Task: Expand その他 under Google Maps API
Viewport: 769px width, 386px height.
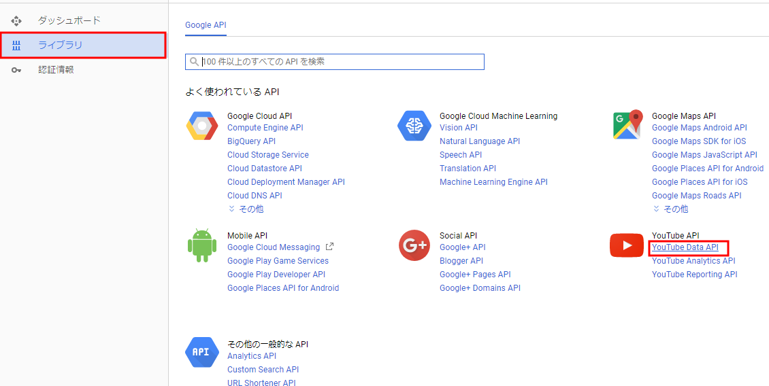Action: tap(670, 209)
